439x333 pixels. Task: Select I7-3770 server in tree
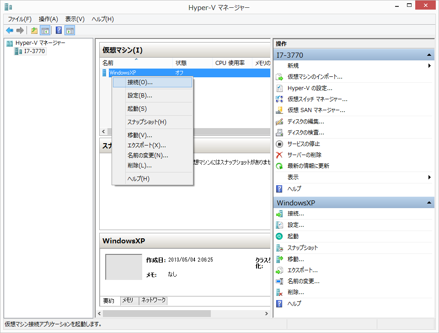pyautogui.click(x=30, y=51)
